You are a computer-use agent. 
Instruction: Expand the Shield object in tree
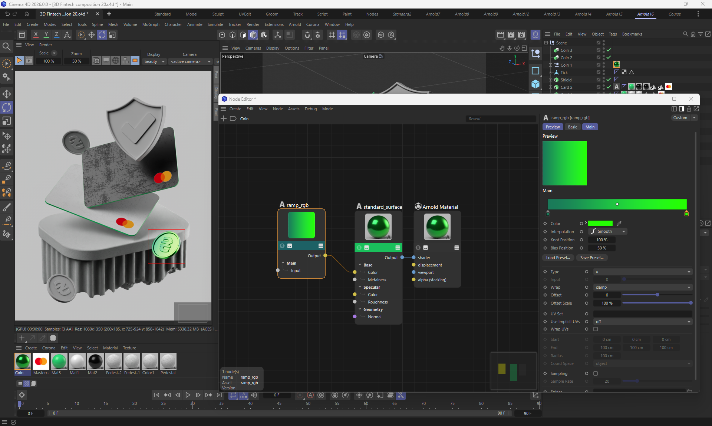(551, 80)
